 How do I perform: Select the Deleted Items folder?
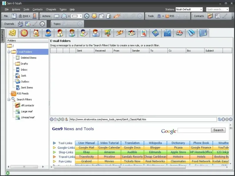coord(28,57)
